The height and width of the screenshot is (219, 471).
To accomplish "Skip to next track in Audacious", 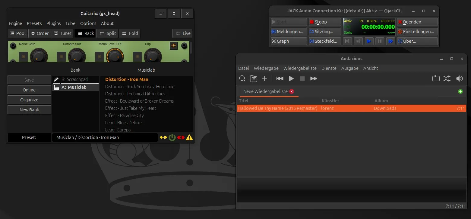I will pyautogui.click(x=314, y=79).
